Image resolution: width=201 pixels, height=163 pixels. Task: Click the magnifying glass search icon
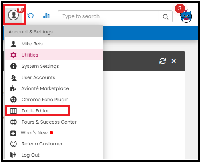(165, 17)
